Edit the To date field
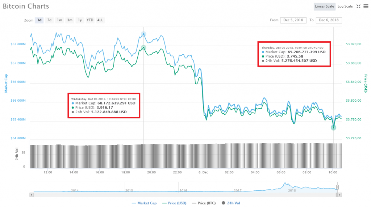This screenshot has height=207, width=371. pyautogui.click(x=329, y=20)
